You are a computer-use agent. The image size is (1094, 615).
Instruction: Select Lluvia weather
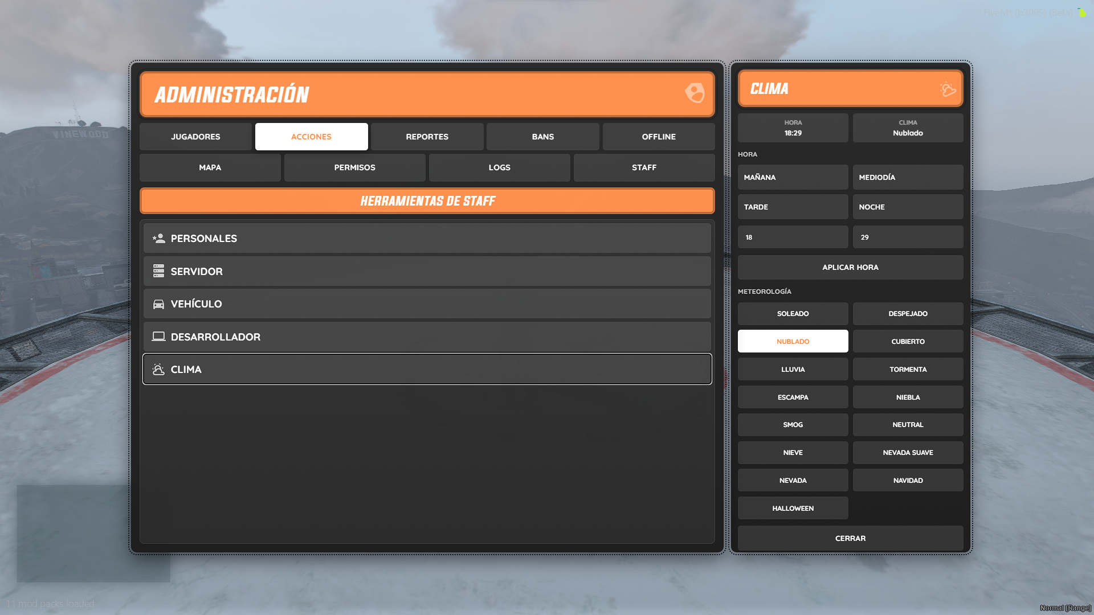click(793, 369)
